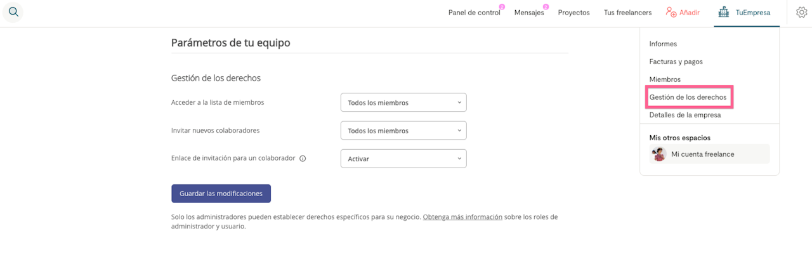The width and height of the screenshot is (812, 259).
Task: Go to Panel de control
Action: pos(474,13)
